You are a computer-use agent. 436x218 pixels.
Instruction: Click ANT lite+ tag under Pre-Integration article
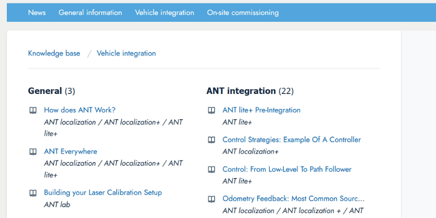pos(237,122)
